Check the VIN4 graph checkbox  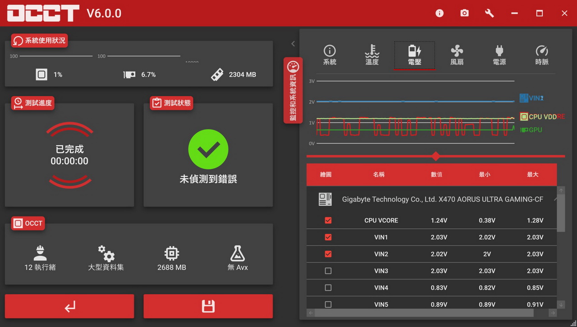[328, 288]
